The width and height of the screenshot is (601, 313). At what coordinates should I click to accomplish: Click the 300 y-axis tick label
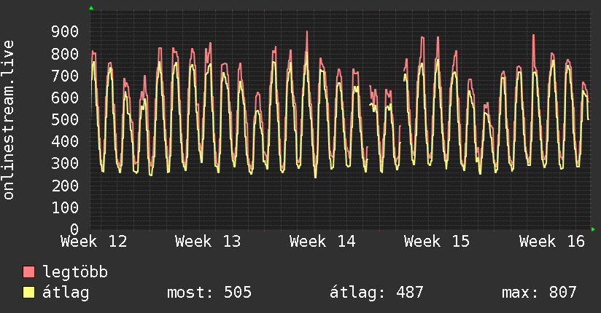tap(65, 164)
